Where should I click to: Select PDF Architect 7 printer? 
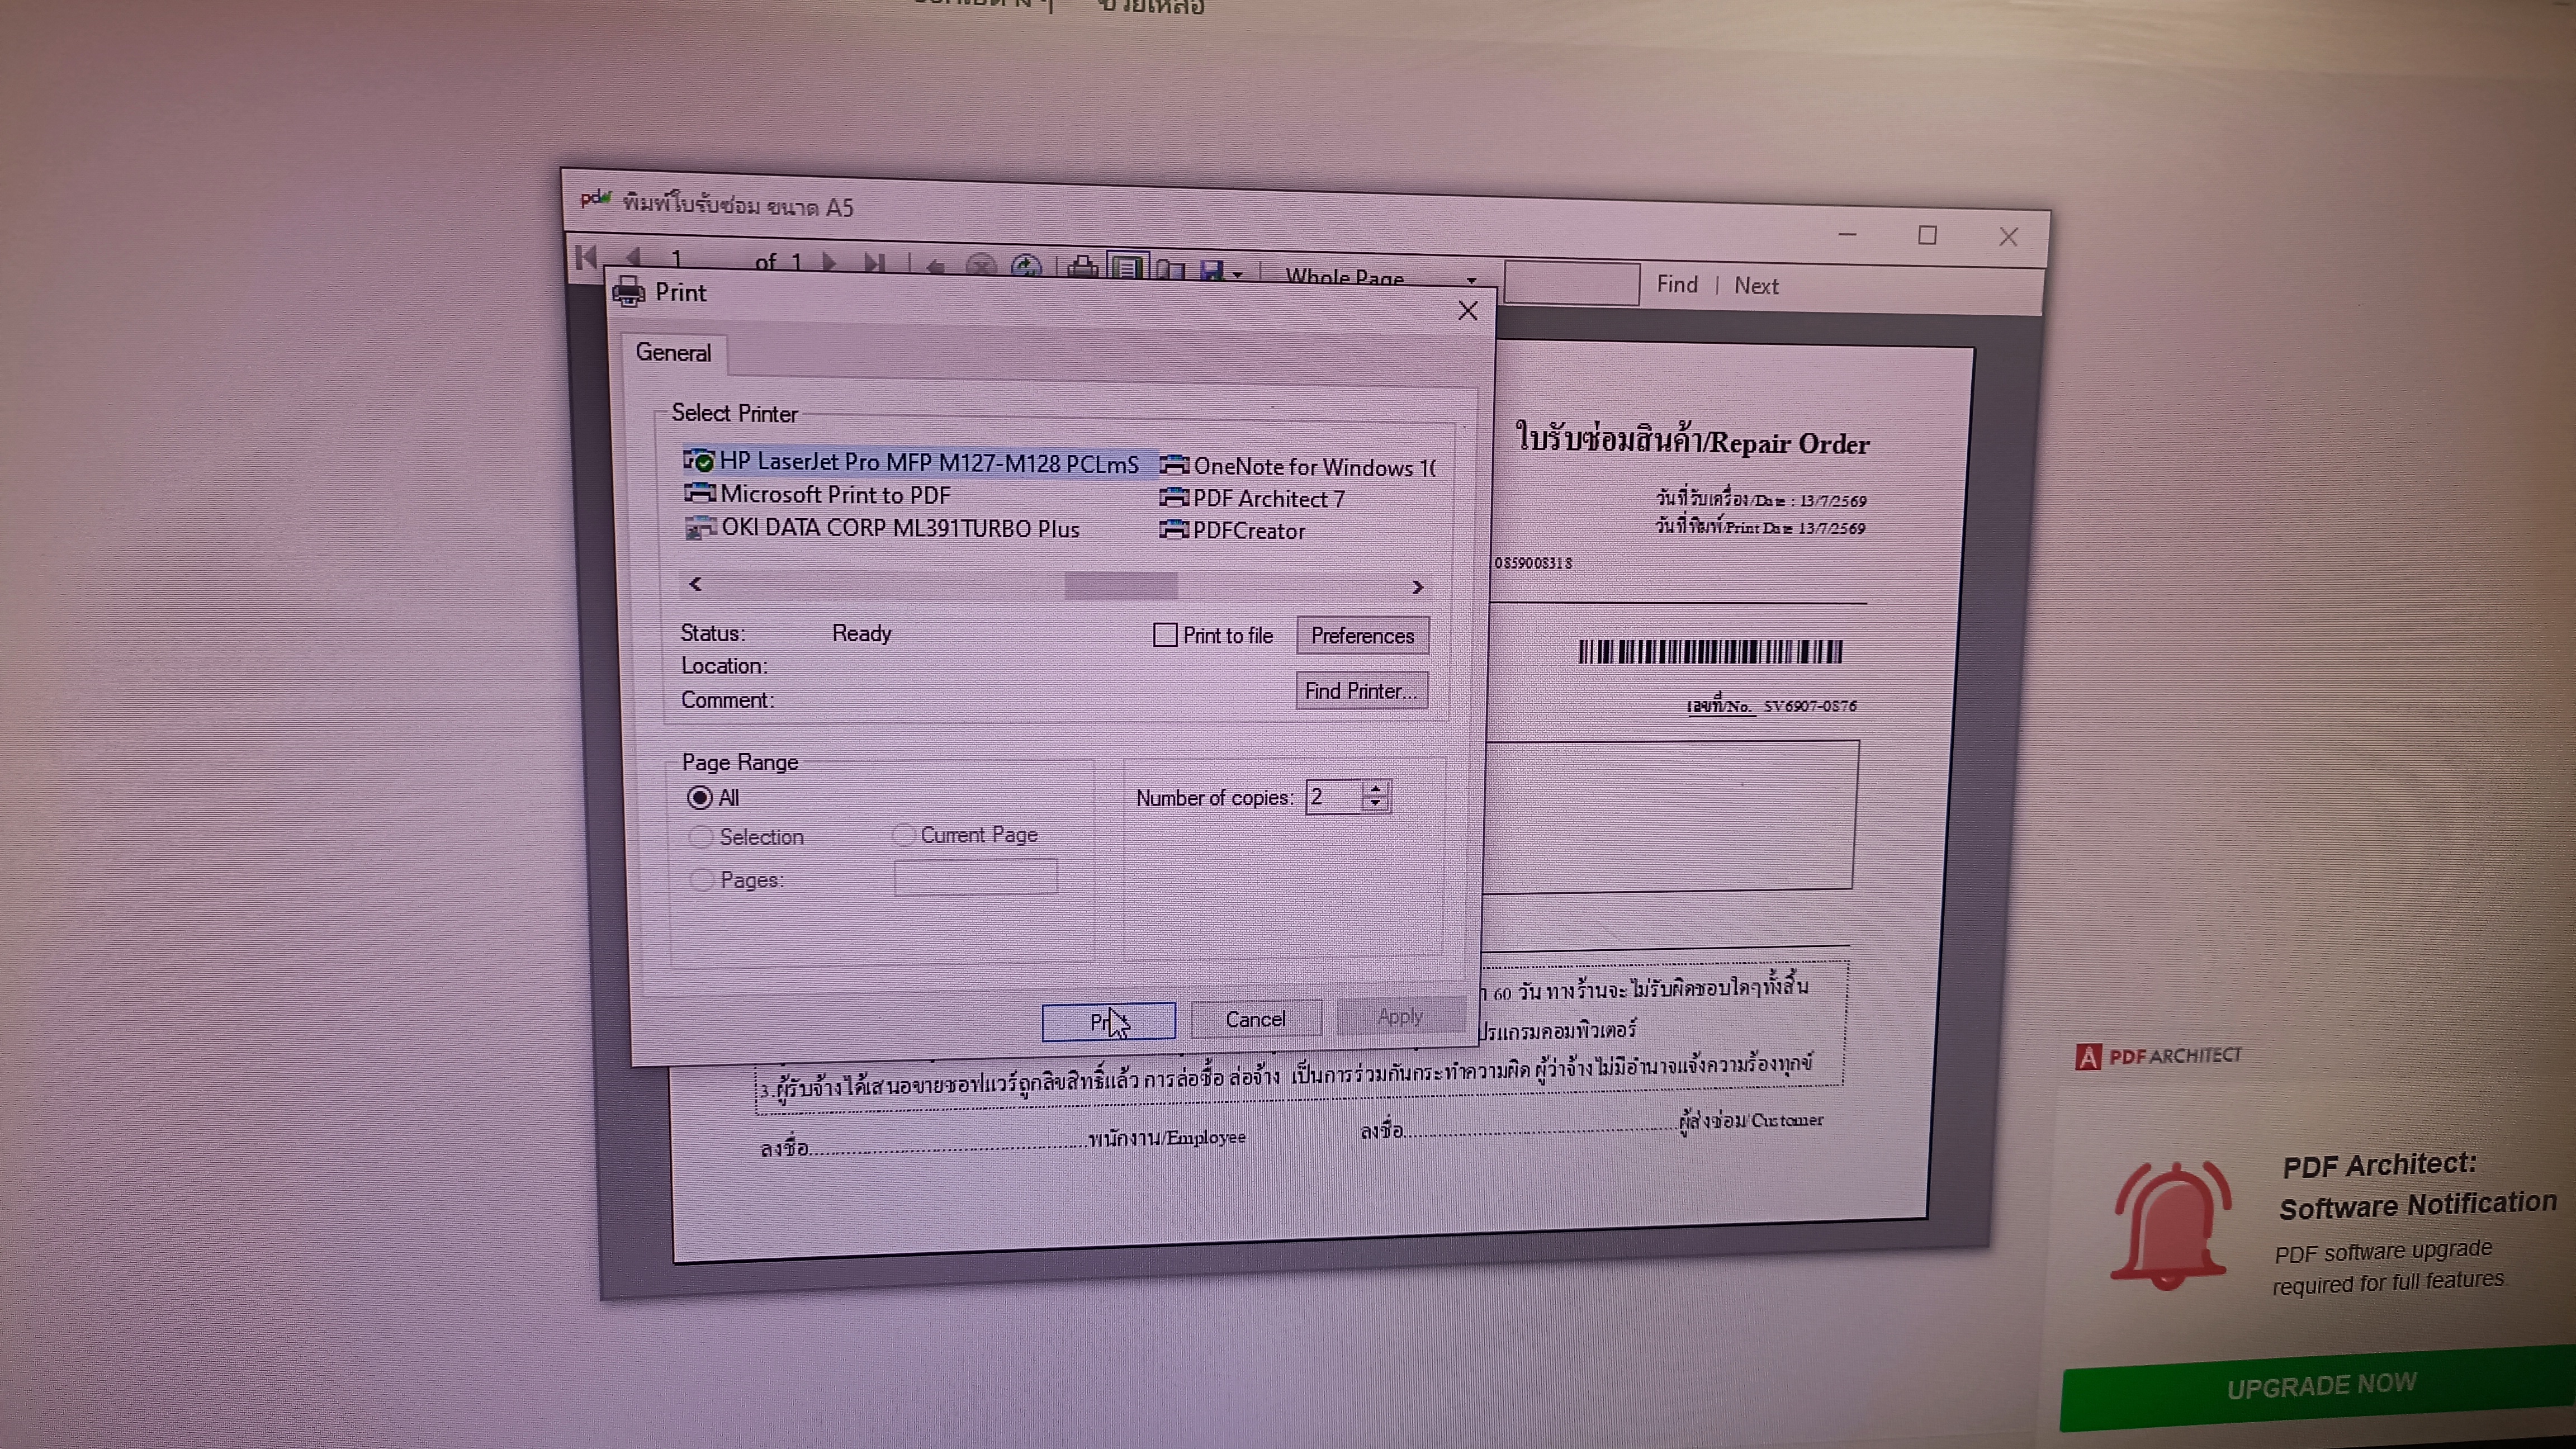(1252, 498)
